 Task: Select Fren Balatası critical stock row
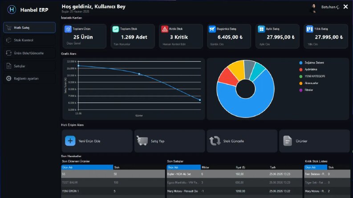[x=327, y=174]
